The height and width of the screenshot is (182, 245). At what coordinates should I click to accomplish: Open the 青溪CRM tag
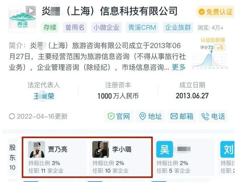142,28
